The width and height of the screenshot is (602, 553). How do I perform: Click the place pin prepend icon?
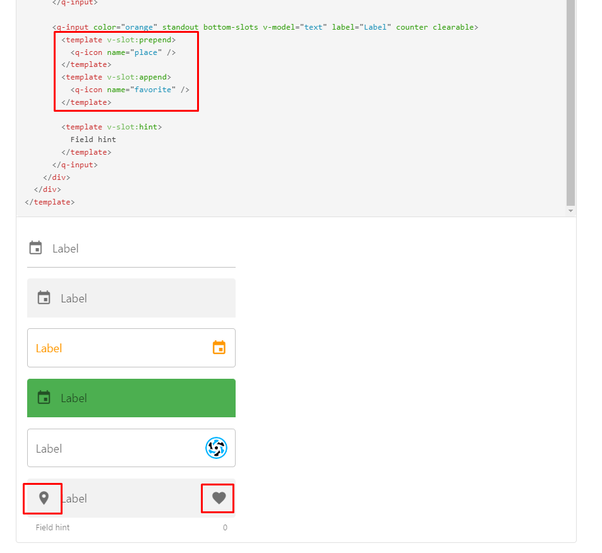pos(42,498)
